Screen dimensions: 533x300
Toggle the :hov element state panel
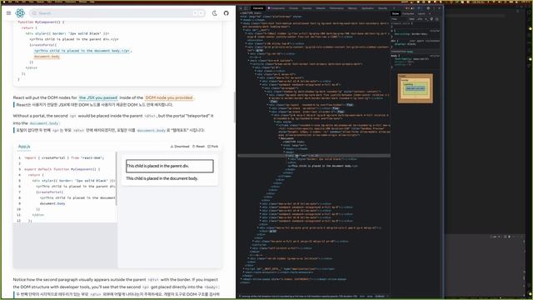point(412,19)
